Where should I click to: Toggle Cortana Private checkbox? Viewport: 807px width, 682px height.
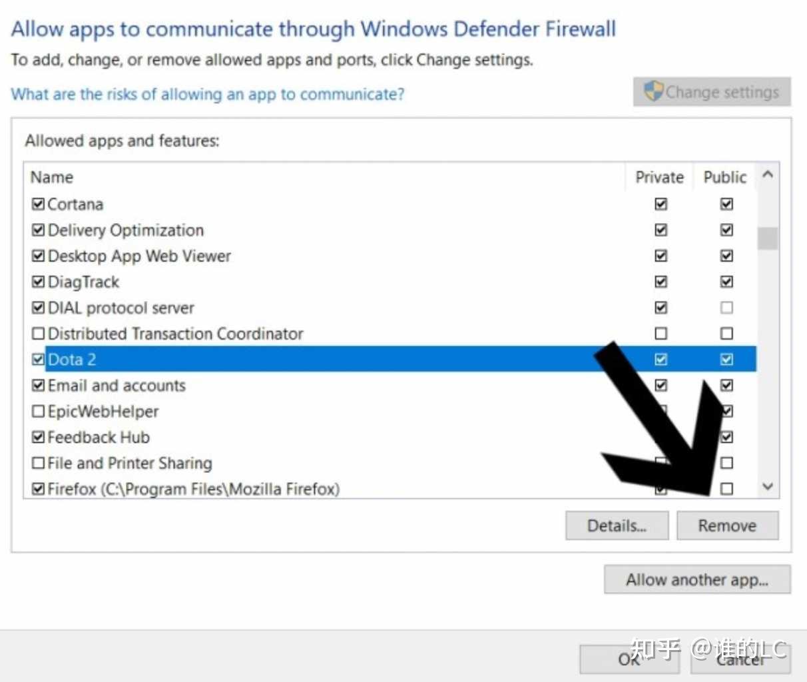[x=661, y=204]
